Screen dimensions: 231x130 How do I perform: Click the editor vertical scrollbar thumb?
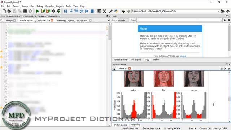click(110, 33)
